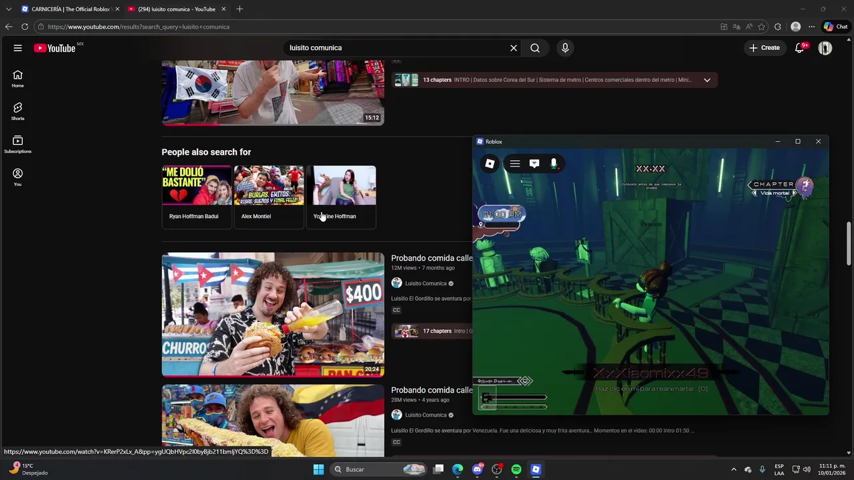Close the CARNICERÍA Roblox tab
The height and width of the screenshot is (480, 854).
coord(117,9)
